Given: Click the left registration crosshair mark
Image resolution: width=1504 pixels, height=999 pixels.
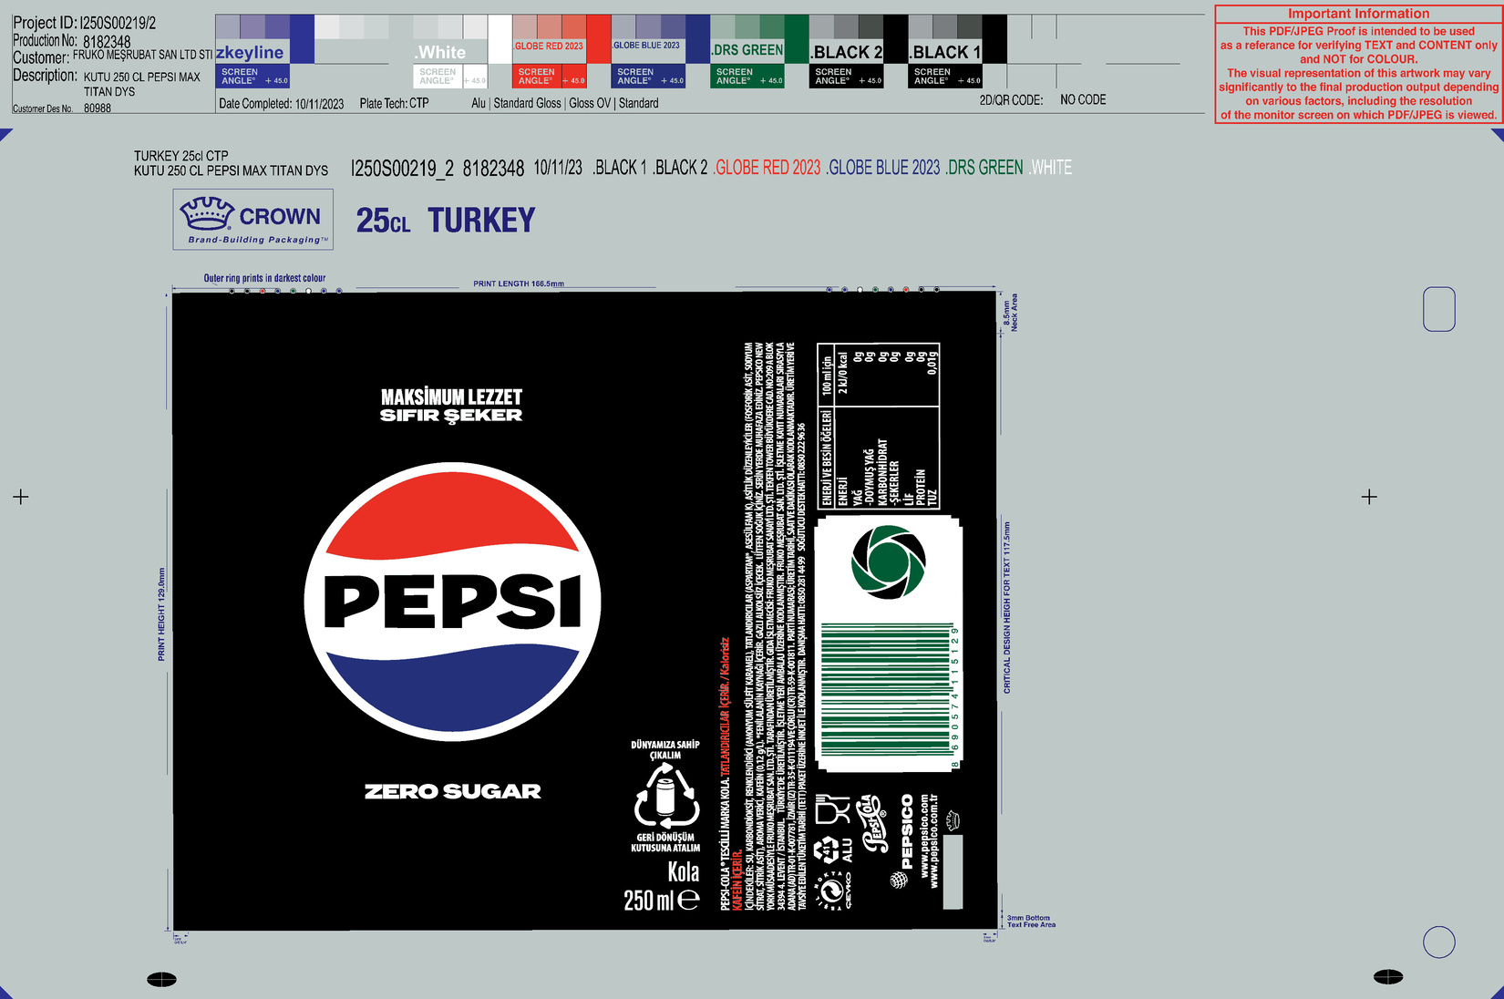Looking at the screenshot, I should pos(21,497).
